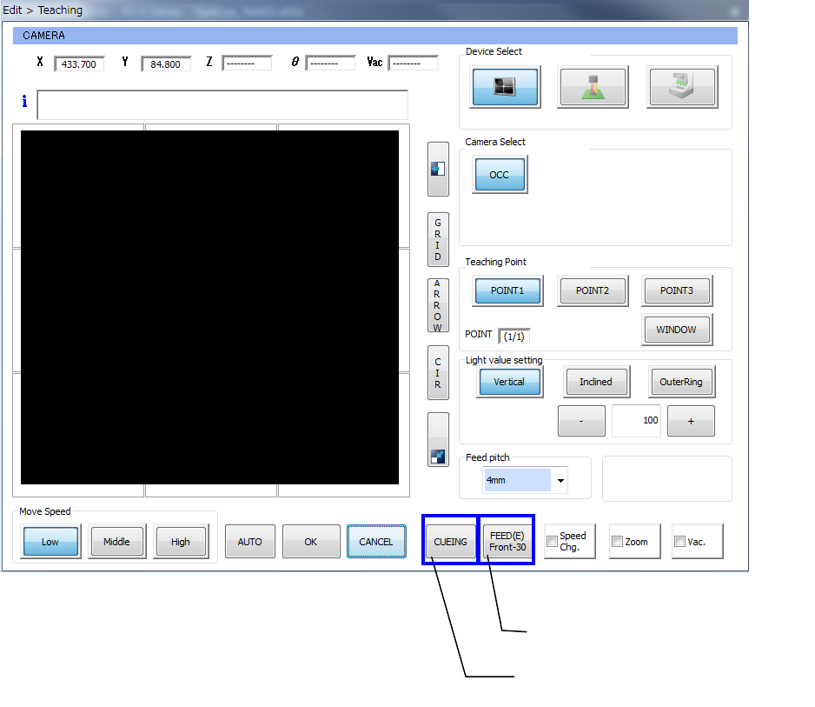The image size is (815, 707).
Task: Set move speed to Middle
Action: coord(117,542)
